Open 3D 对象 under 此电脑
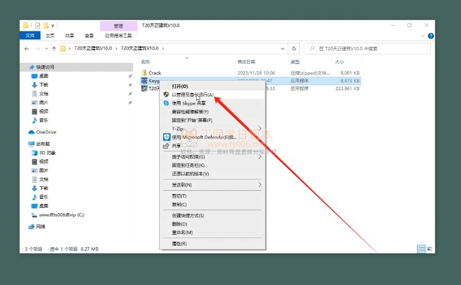Image resolution: width=461 pixels, height=285 pixels. pyautogui.click(x=47, y=152)
